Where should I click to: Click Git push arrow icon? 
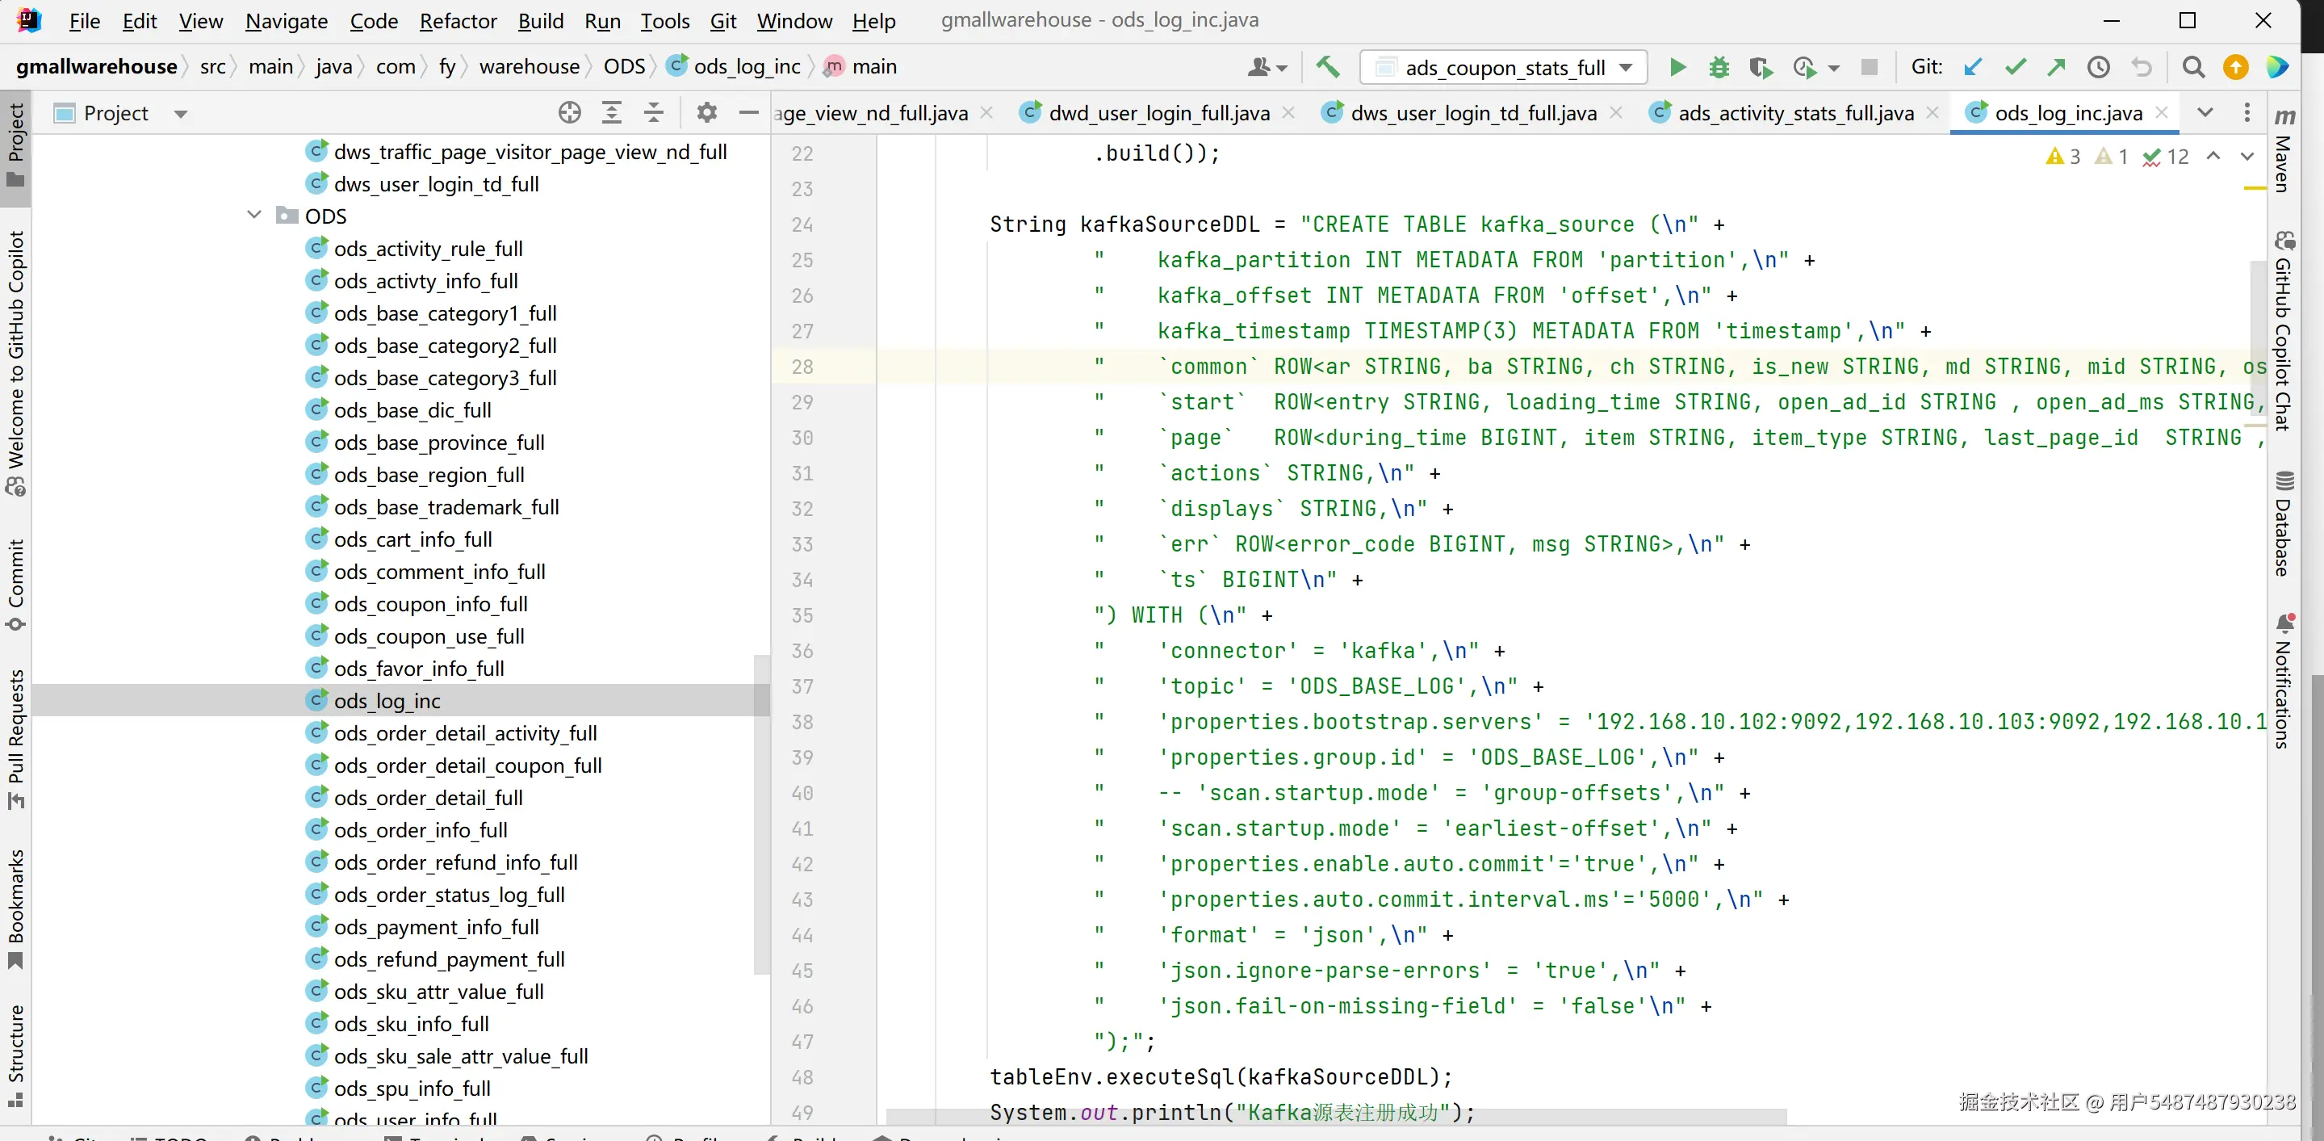click(2056, 67)
